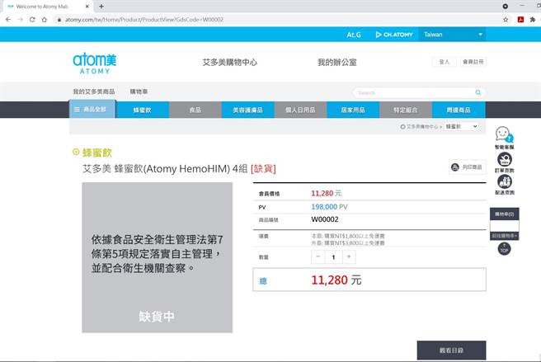Click the 觀看目錄 button
Screen dimensions: 541x362
(451, 350)
